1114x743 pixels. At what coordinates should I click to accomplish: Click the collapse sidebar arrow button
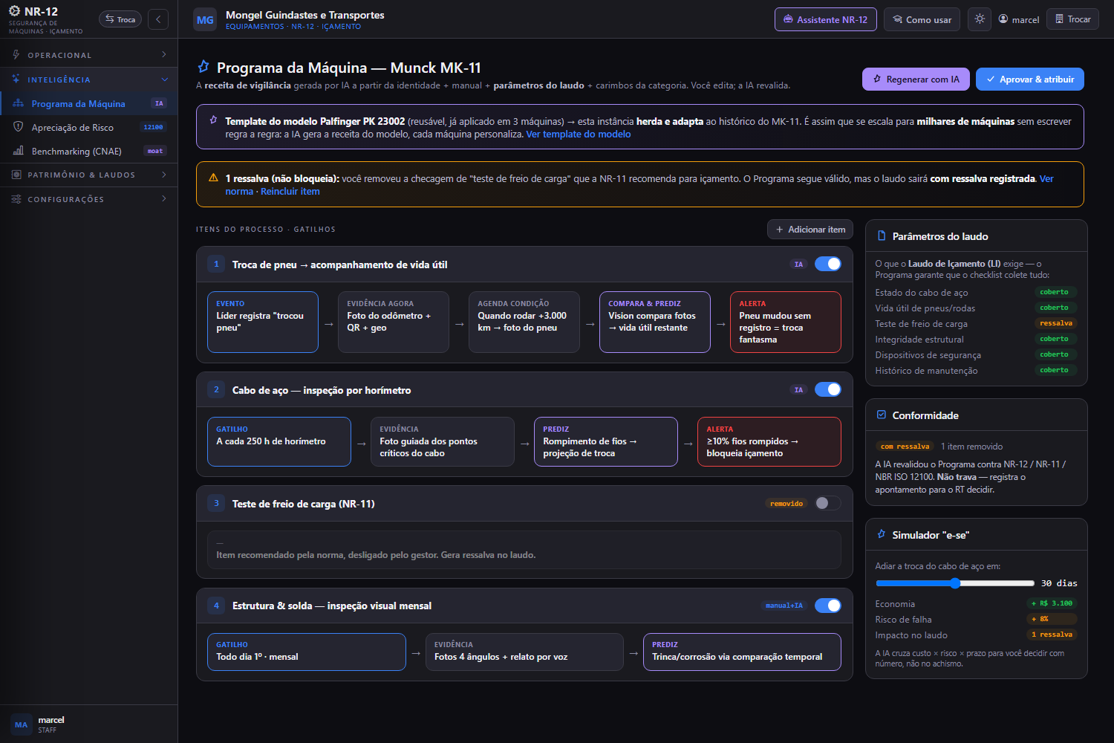158,19
